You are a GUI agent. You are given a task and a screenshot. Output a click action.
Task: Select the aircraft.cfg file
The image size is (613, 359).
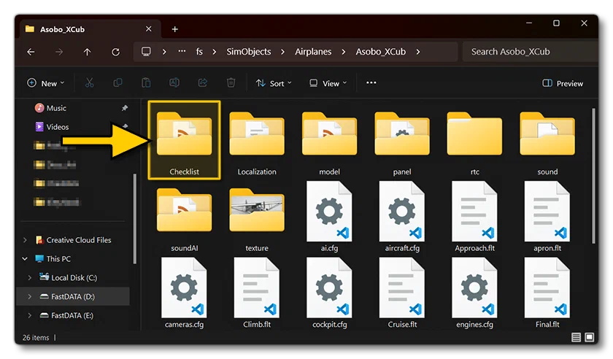coord(402,216)
